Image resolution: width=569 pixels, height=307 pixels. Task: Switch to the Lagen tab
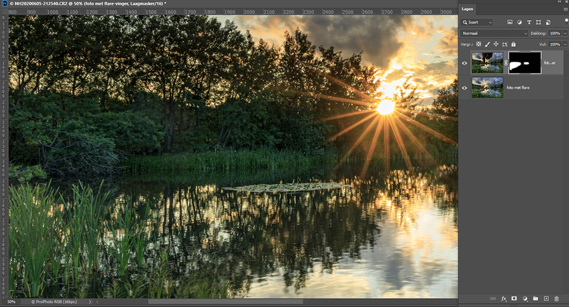[468, 9]
